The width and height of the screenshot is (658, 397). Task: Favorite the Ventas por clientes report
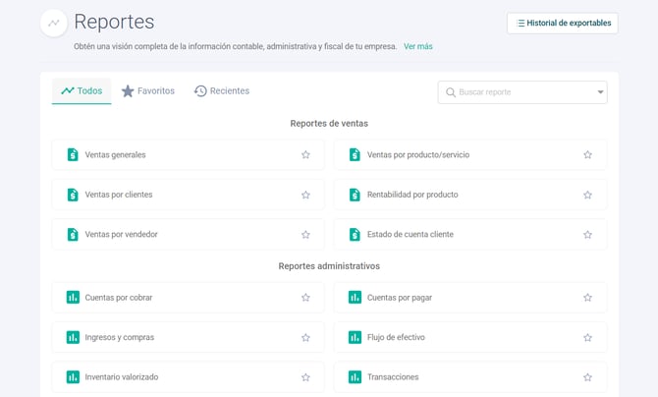(305, 195)
